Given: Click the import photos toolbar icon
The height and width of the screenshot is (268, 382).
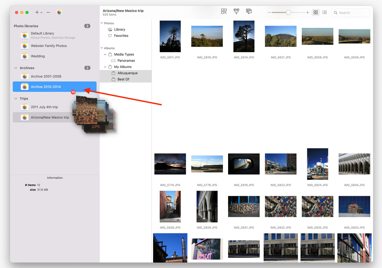Looking at the screenshot, I should pyautogui.click(x=249, y=11).
